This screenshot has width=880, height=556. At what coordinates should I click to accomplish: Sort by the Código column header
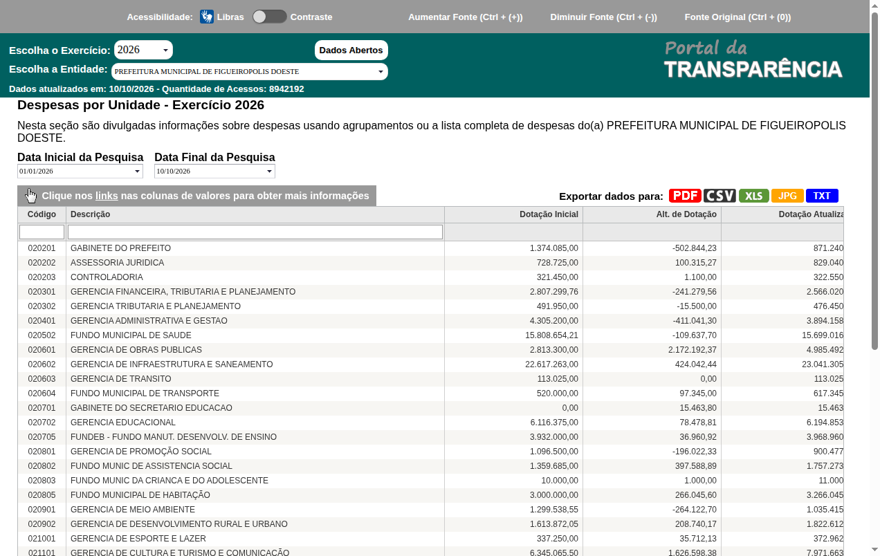tap(42, 214)
